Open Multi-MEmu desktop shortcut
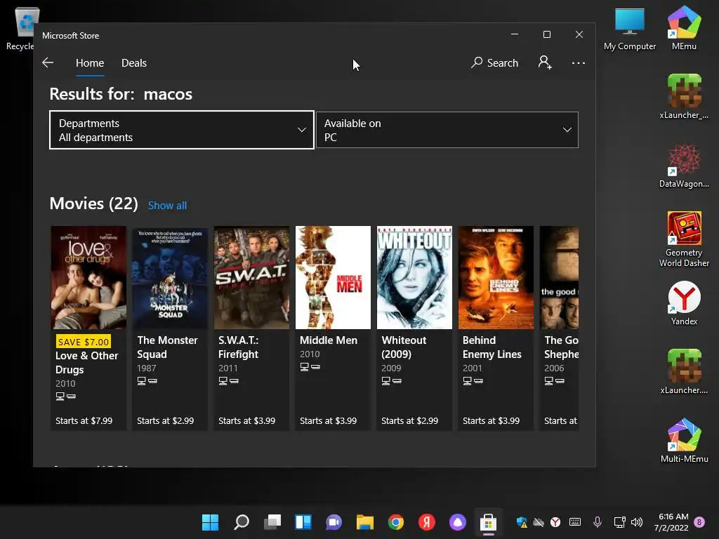The height and width of the screenshot is (539, 719). (x=684, y=441)
